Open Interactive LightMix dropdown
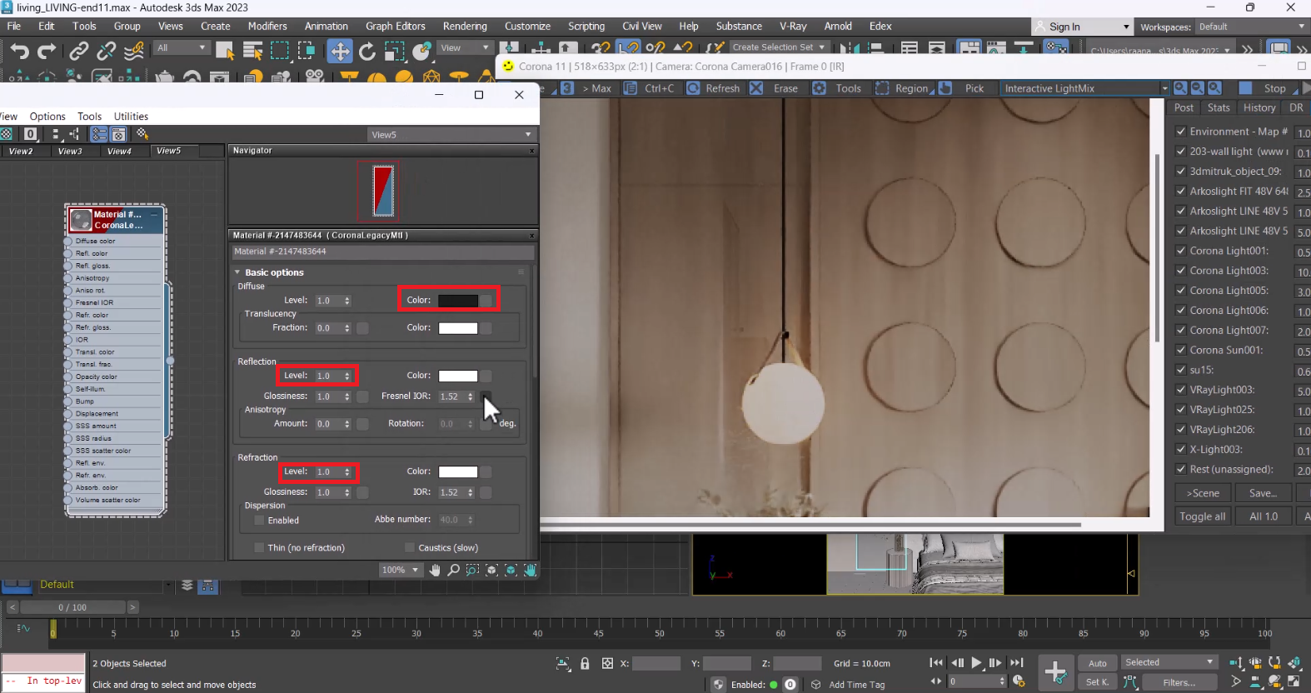 pos(1085,88)
